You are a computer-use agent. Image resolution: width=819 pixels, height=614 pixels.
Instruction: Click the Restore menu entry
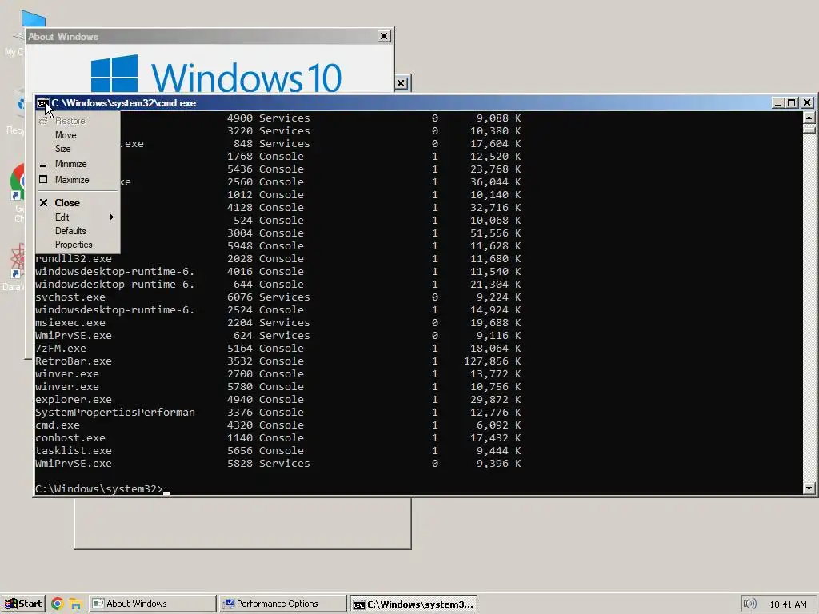(x=70, y=121)
